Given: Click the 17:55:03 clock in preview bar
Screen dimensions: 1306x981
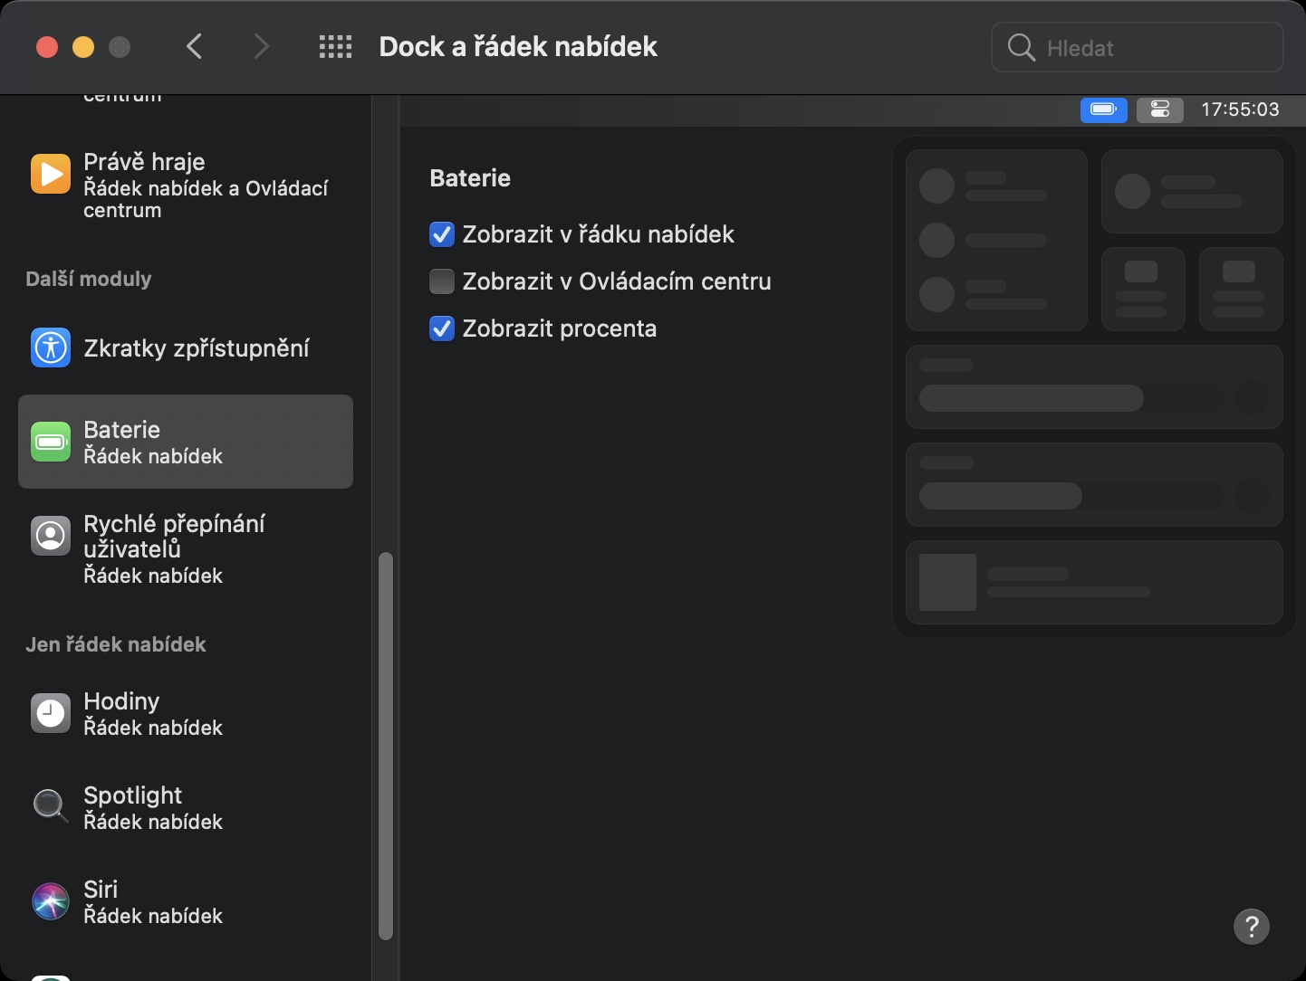Looking at the screenshot, I should (1240, 110).
